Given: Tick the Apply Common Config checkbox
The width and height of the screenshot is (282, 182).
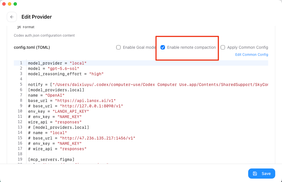Looking at the screenshot, I should point(223,47).
